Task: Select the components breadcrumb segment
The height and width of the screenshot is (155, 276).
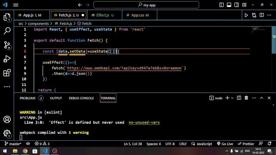Action: pyautogui.click(x=38, y=24)
